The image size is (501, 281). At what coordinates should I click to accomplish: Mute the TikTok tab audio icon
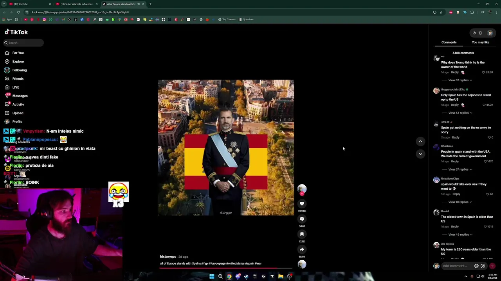138,4
